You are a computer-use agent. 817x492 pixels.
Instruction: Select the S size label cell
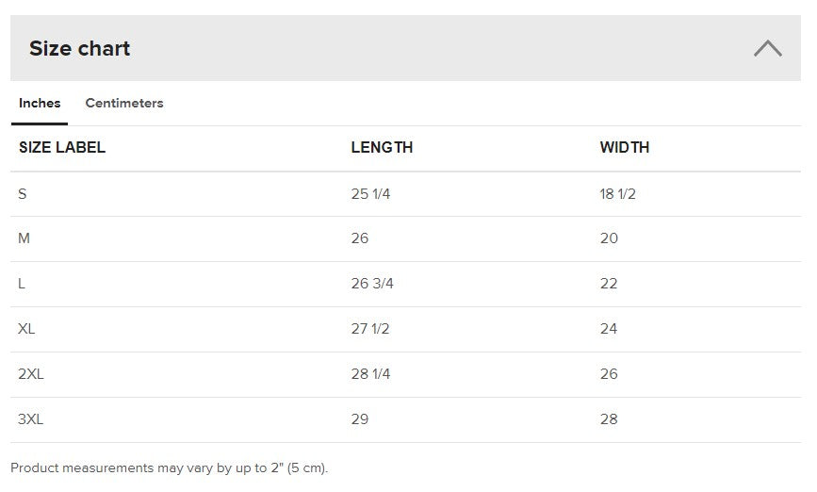coord(23,193)
